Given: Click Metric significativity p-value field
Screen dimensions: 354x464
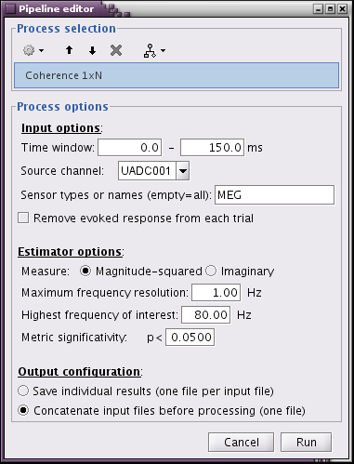Looking at the screenshot, I should tap(190, 338).
